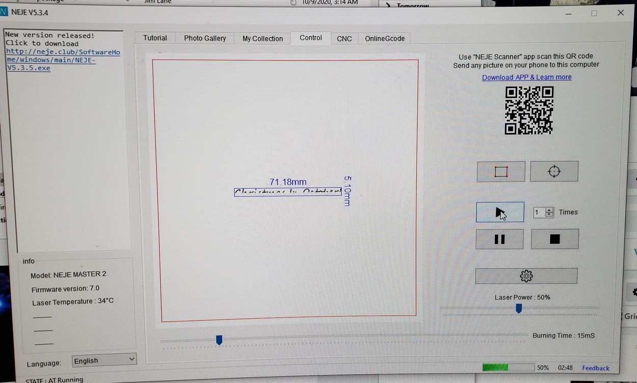Select the My Collection tab
Screen dimensions: 637x383
[x=262, y=39]
